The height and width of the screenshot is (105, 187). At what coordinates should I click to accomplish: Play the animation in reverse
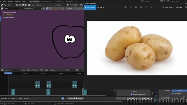pyautogui.click(x=74, y=98)
